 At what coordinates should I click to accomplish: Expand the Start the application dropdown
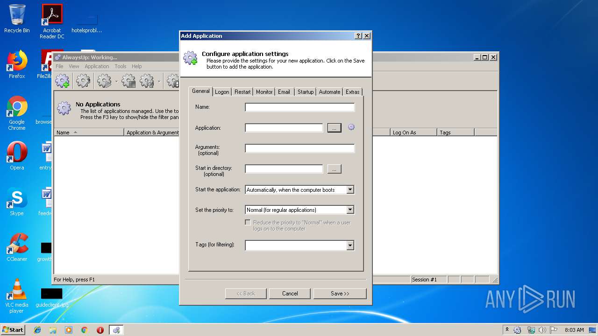click(x=350, y=189)
